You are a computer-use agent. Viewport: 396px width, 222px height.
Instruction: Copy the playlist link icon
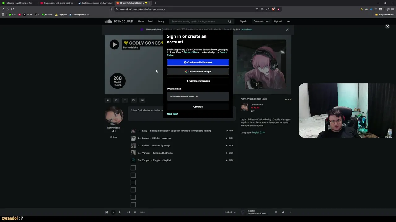tap(134, 100)
